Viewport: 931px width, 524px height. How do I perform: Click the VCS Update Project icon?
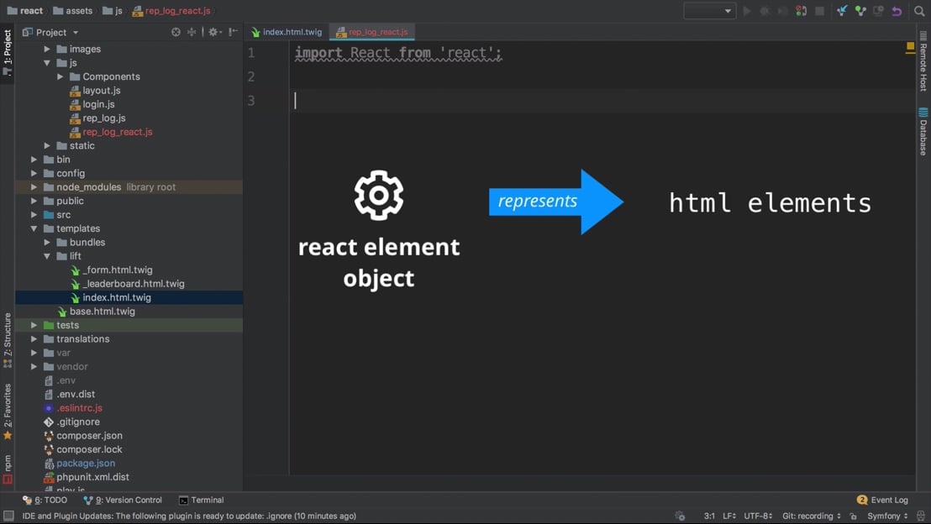[842, 11]
